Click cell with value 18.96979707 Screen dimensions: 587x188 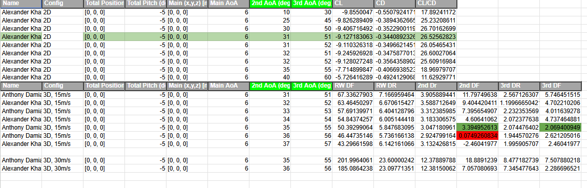point(436,70)
